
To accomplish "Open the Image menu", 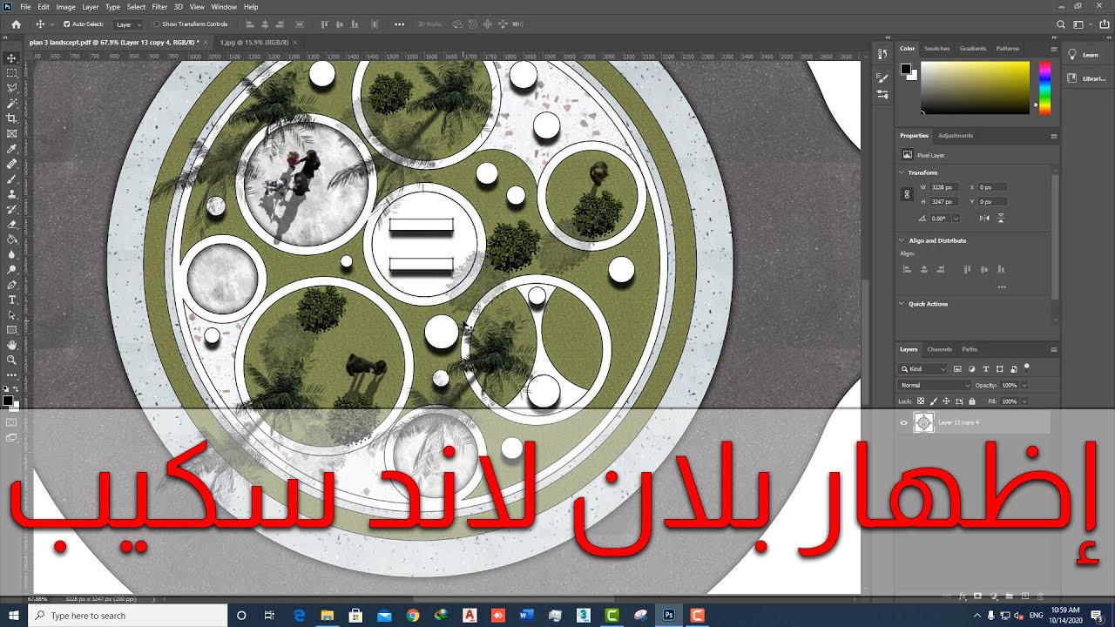I will point(65,7).
